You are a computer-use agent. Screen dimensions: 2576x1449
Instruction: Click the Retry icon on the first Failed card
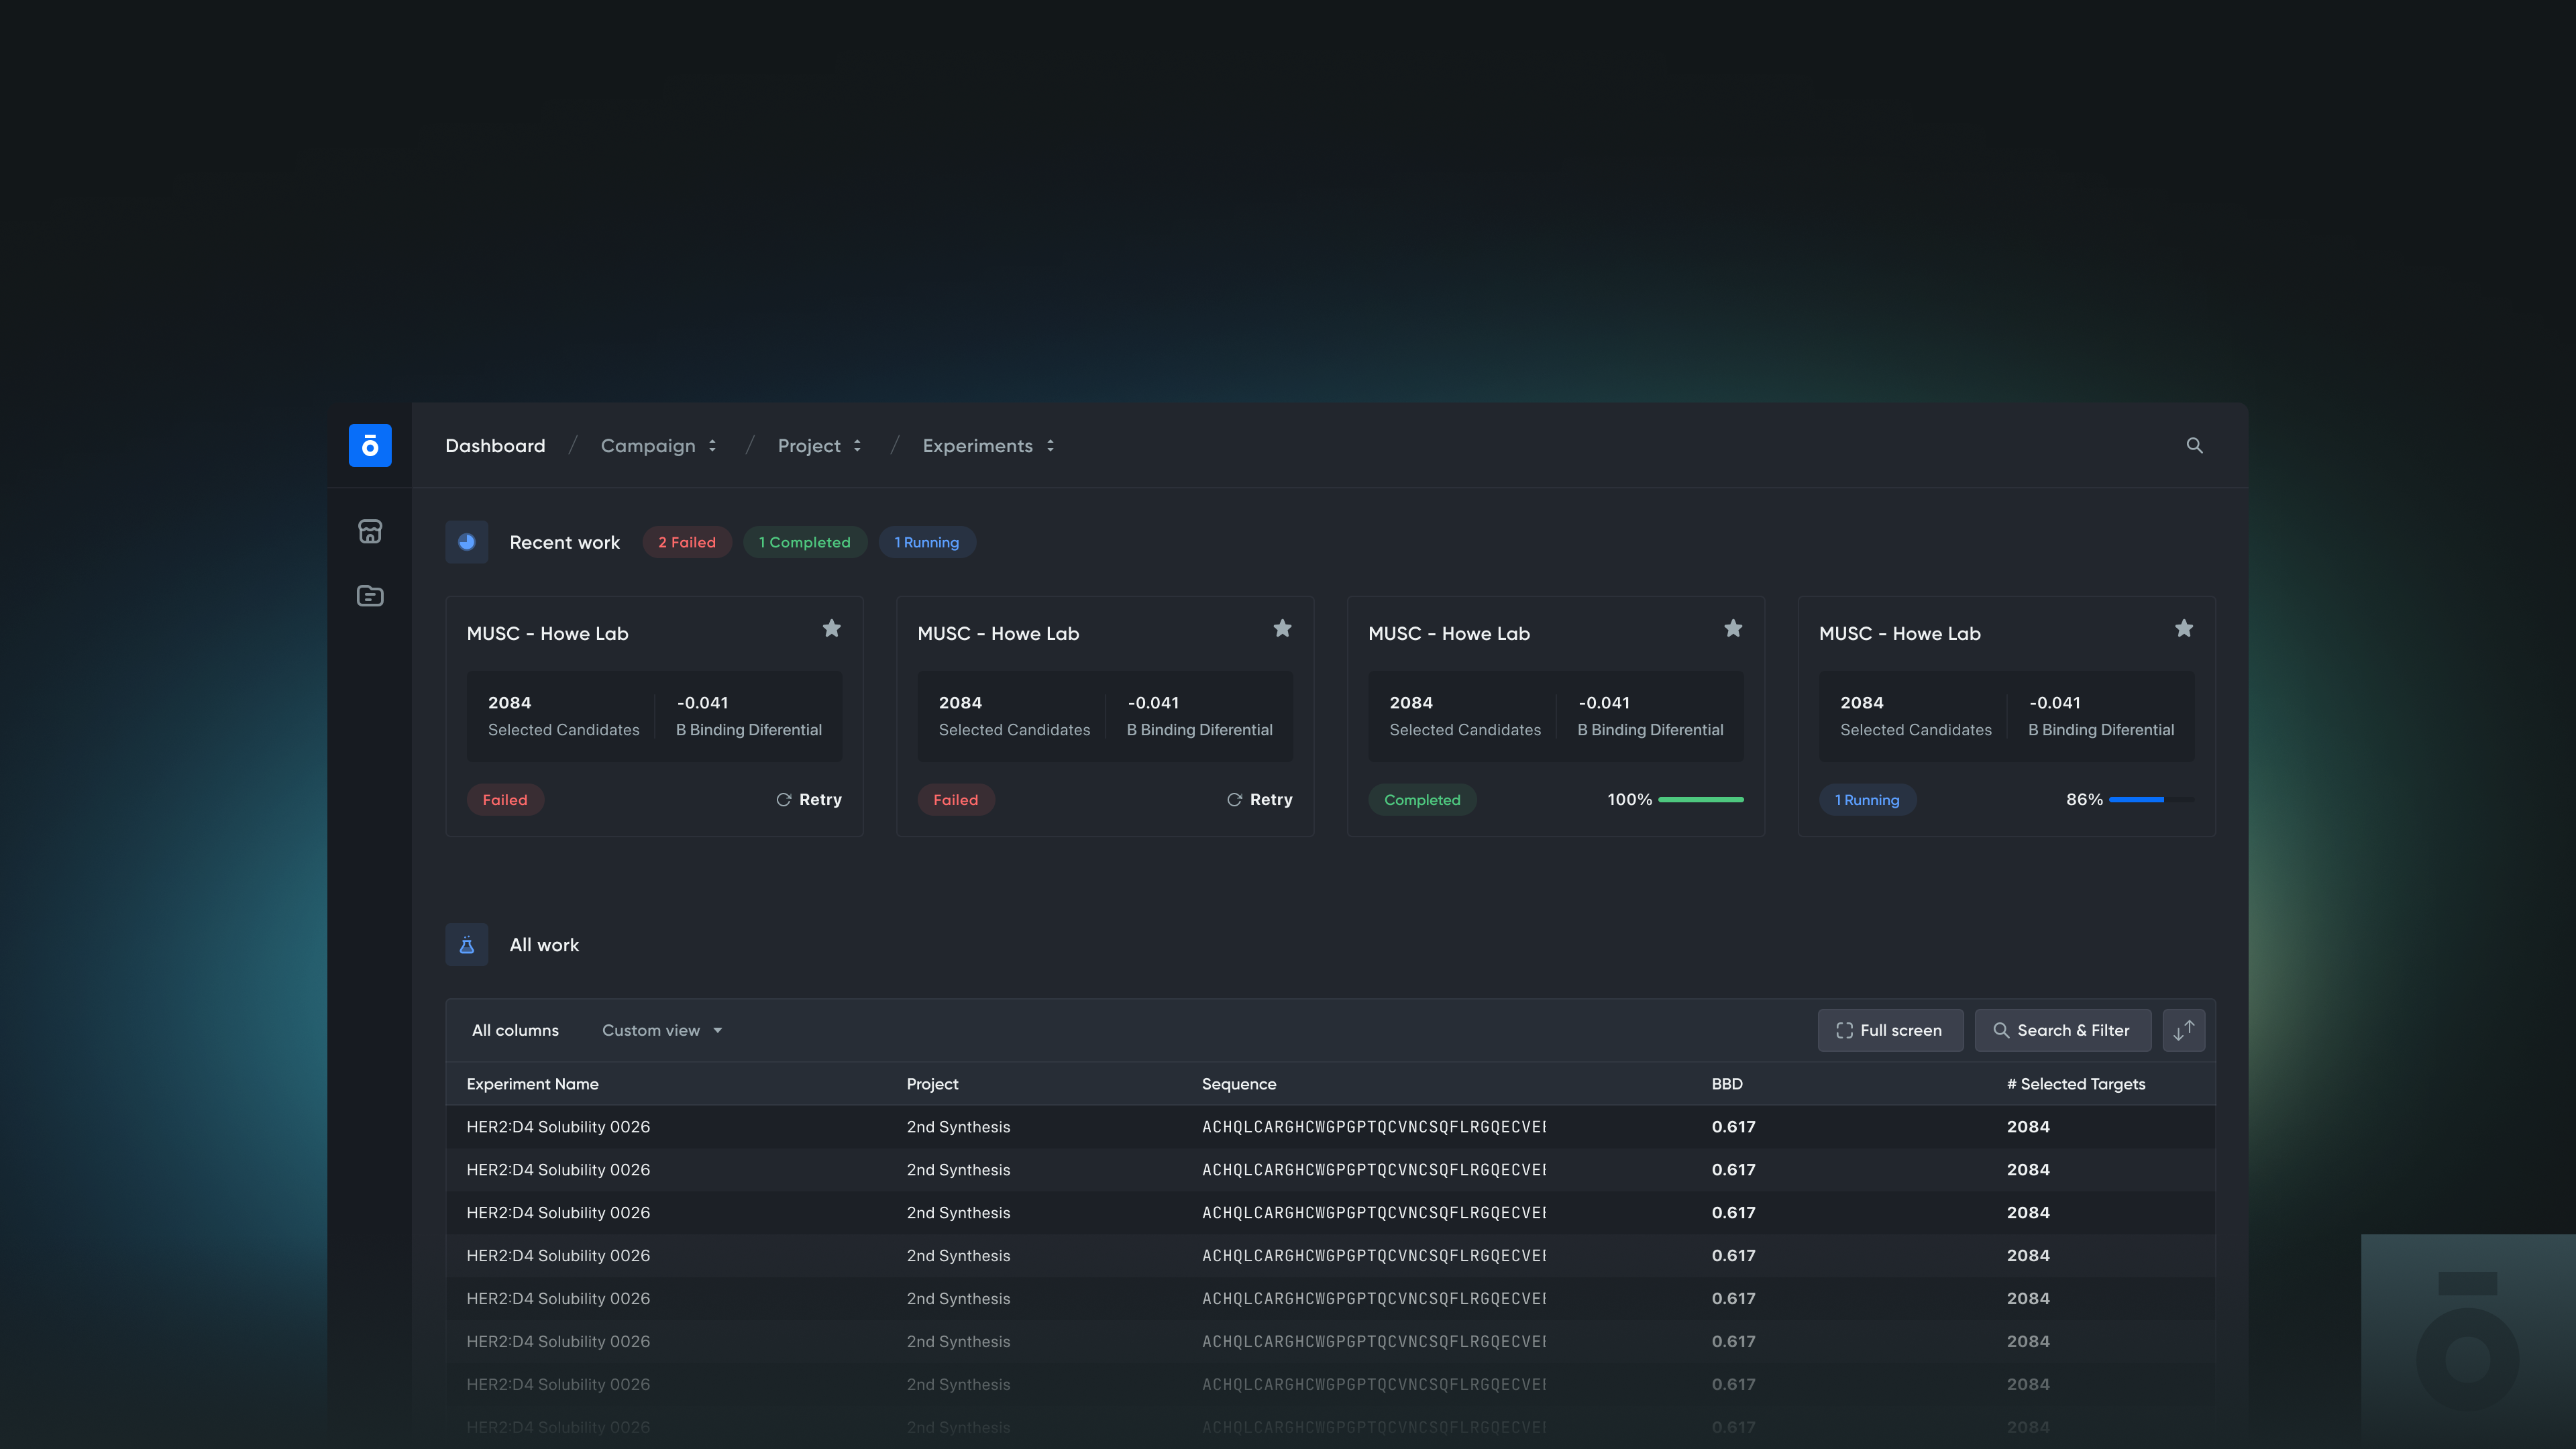coord(783,799)
